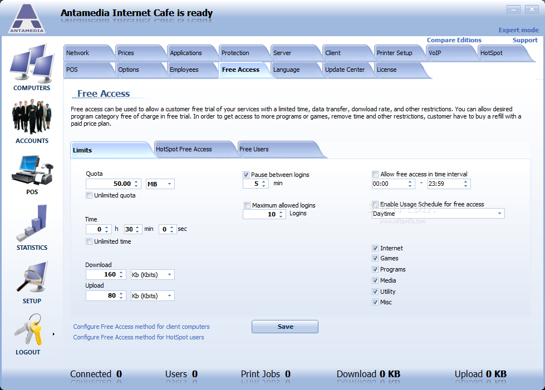Click the Expert mode link
This screenshot has width=545, height=390.
(x=519, y=30)
